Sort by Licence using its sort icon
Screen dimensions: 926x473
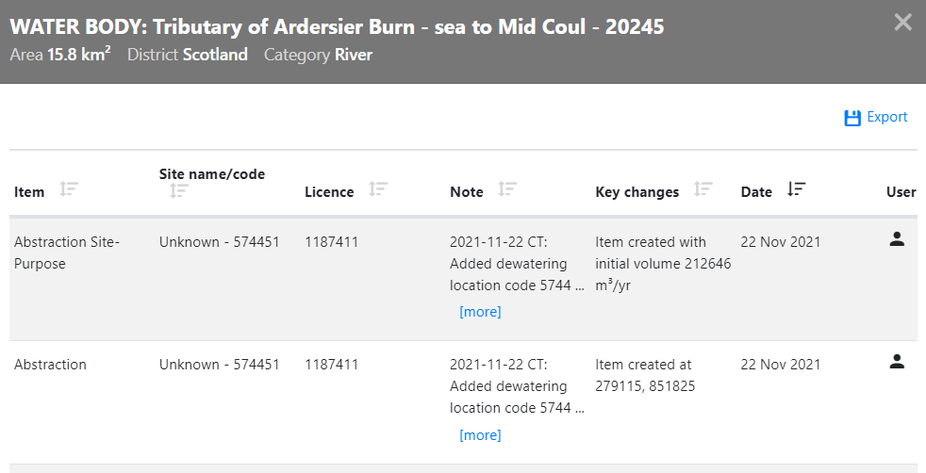coord(378,189)
